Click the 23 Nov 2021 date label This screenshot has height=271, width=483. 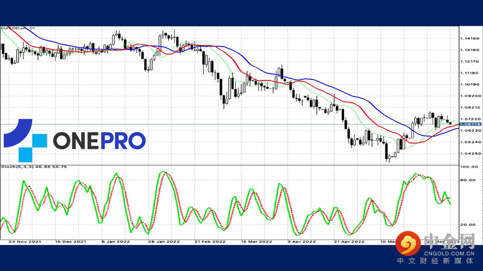coord(25,242)
